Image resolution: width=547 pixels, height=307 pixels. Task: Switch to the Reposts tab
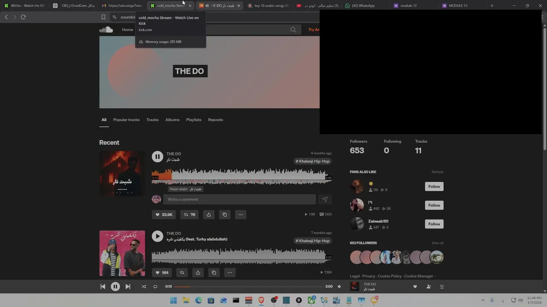coord(215,120)
